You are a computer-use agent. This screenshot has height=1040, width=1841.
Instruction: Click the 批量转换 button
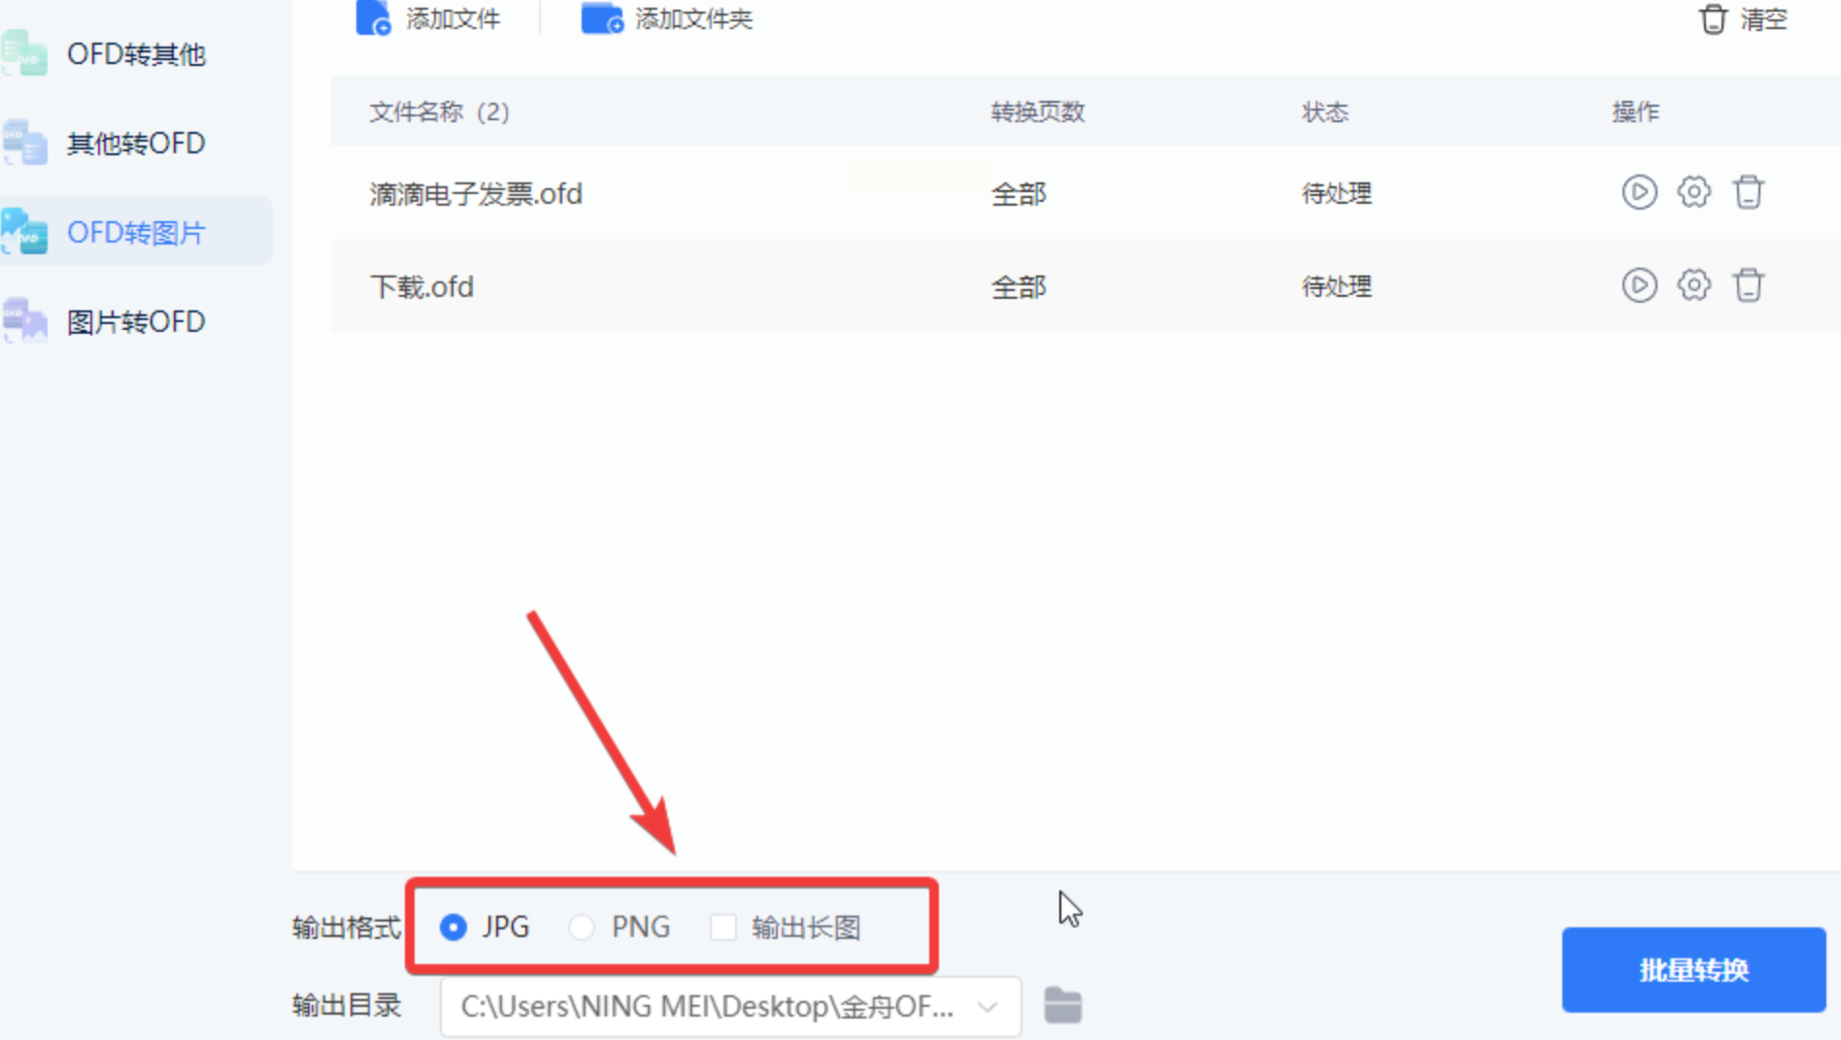click(1693, 969)
